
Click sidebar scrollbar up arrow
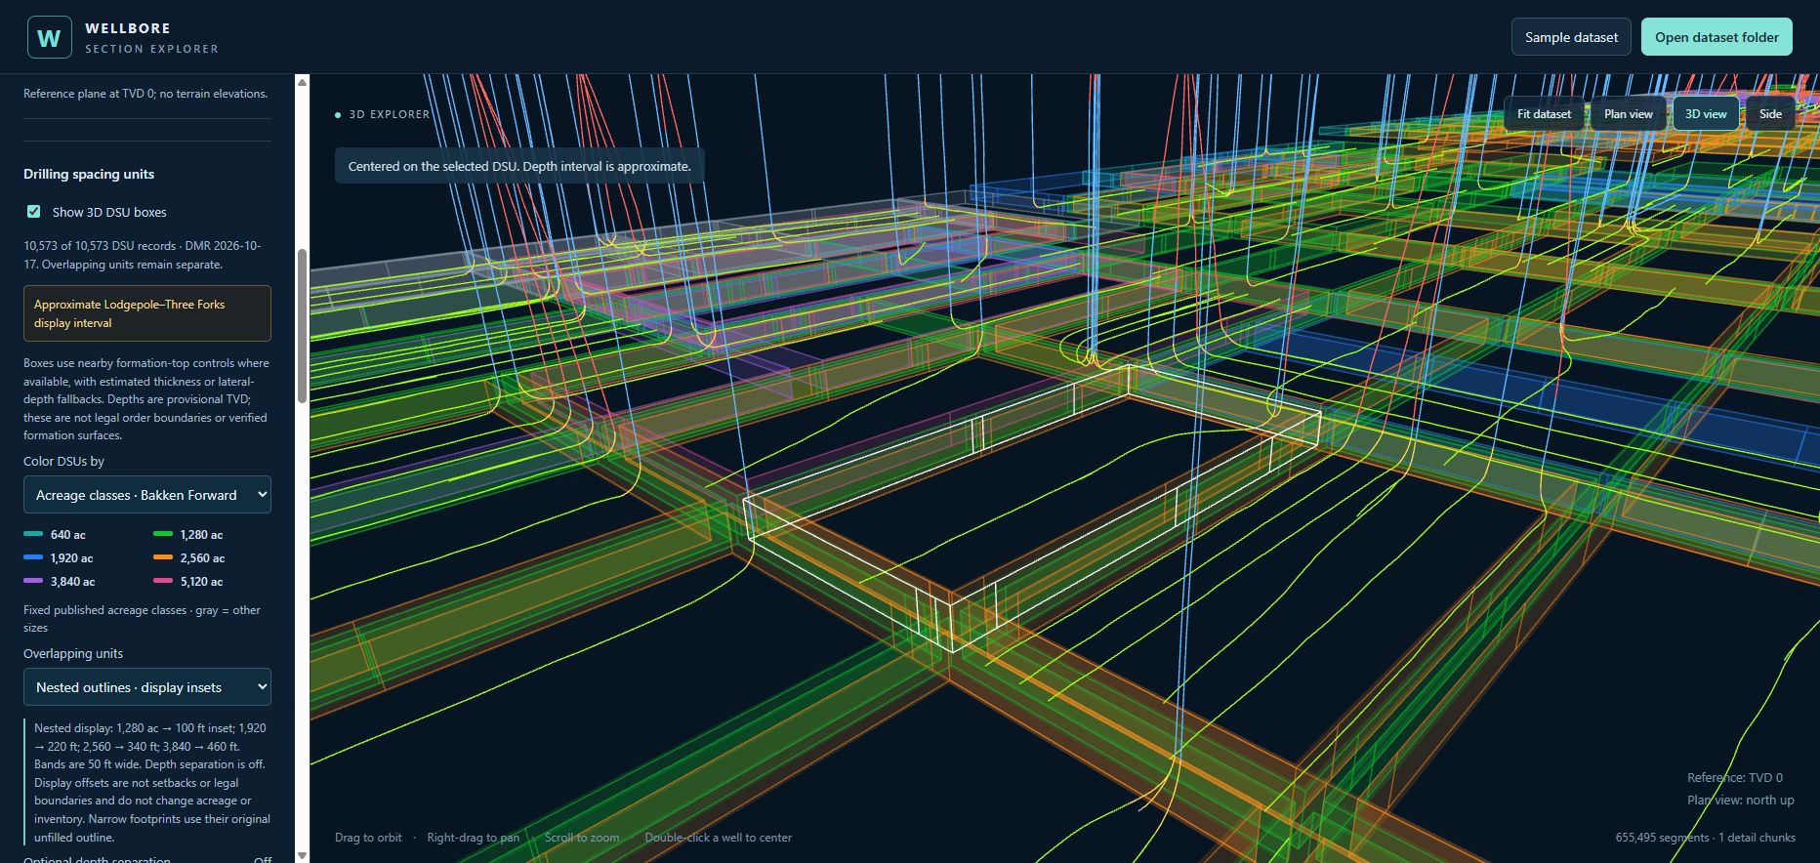coord(302,82)
